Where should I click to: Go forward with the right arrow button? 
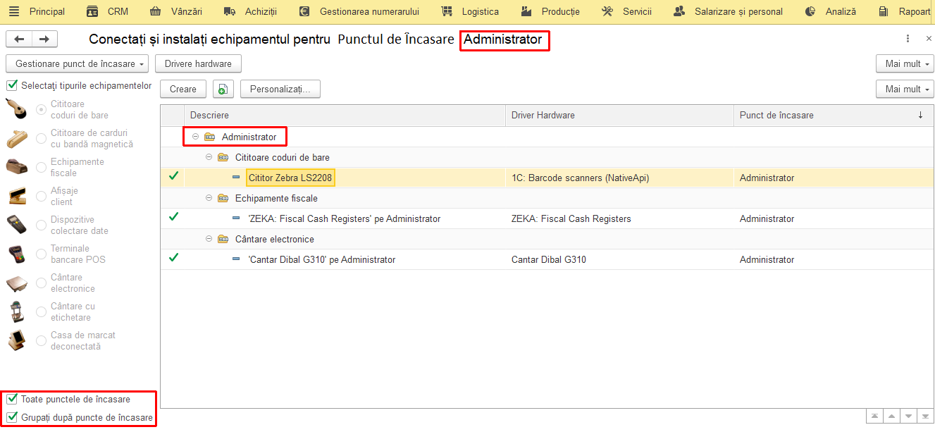44,39
